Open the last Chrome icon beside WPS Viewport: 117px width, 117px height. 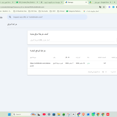tap(103, 114)
